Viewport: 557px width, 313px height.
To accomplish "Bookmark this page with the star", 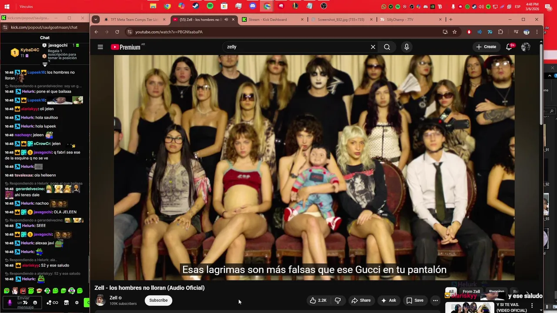I will (x=454, y=32).
